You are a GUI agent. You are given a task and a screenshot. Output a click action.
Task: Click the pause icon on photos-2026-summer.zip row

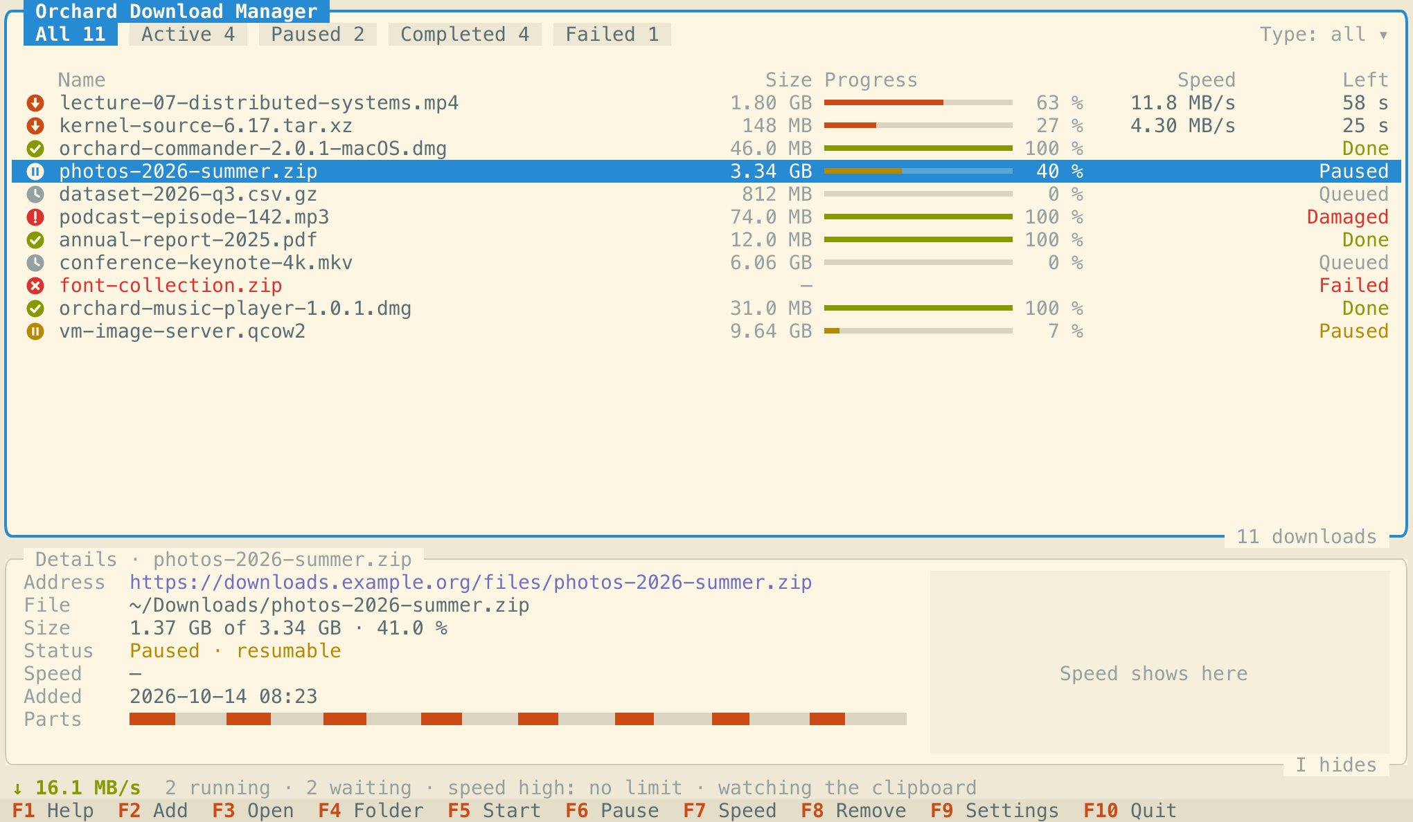35,172
